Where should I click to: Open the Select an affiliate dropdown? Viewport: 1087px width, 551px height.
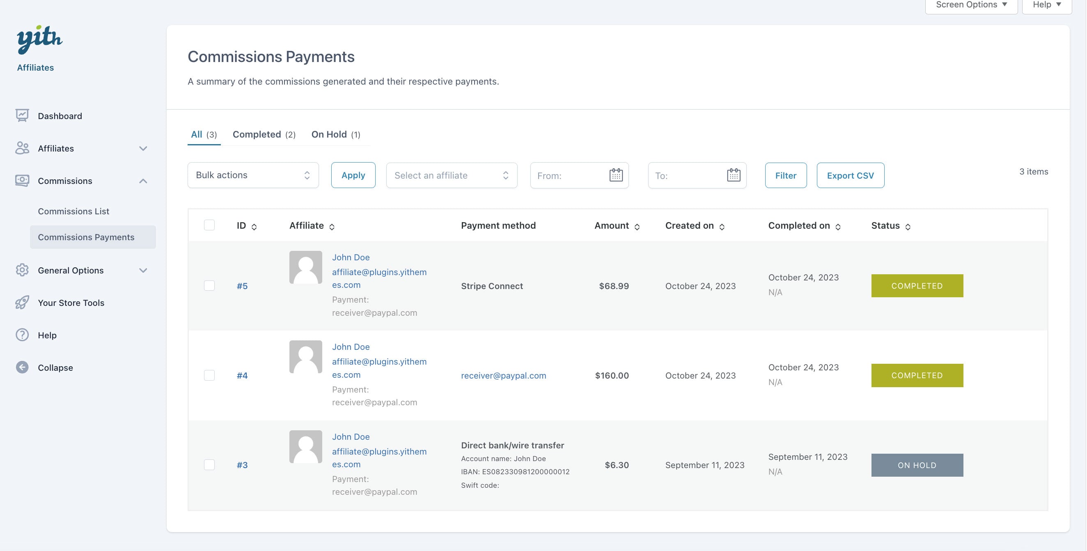451,175
